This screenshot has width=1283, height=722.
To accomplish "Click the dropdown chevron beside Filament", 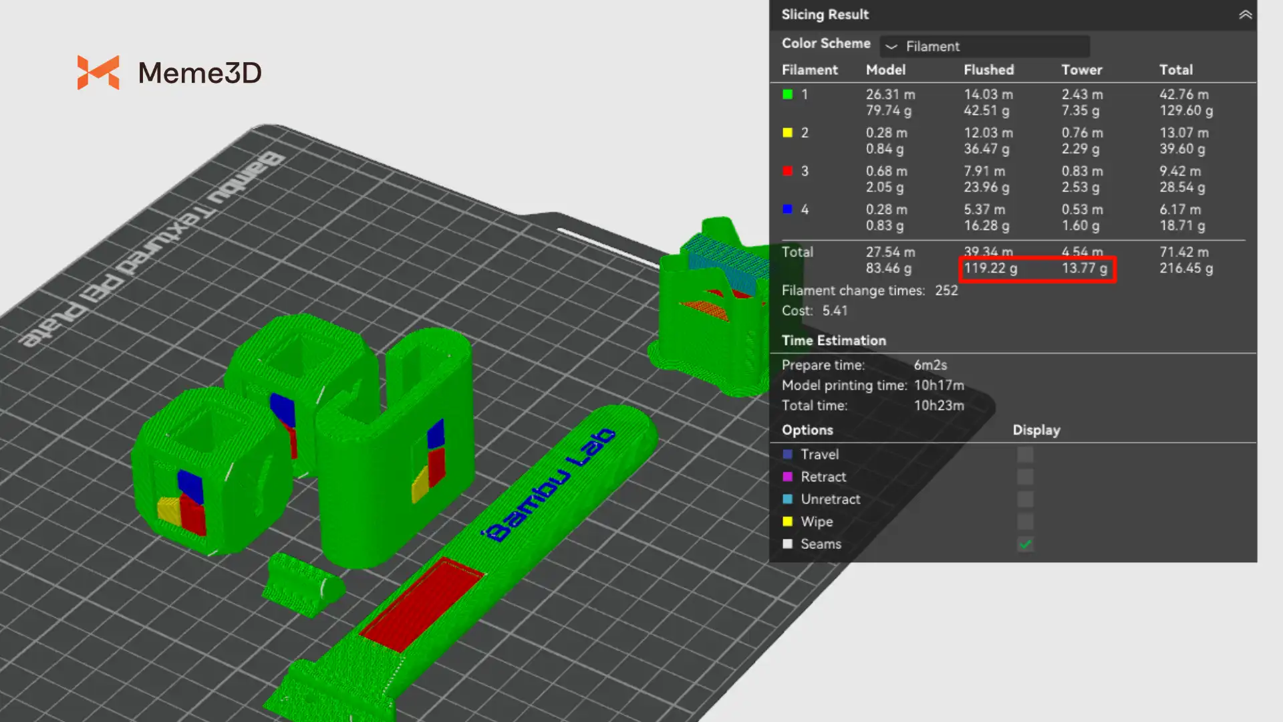I will coord(891,47).
